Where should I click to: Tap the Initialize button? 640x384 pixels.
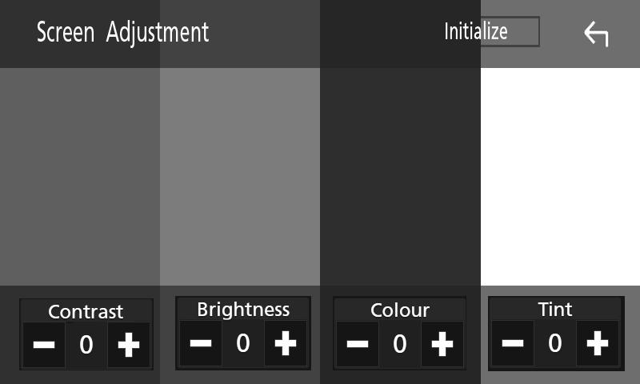491,31
